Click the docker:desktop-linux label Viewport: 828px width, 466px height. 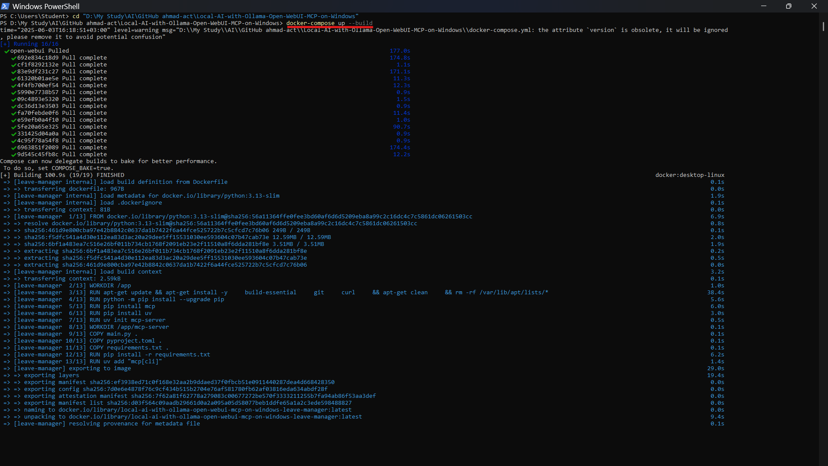[x=690, y=175]
